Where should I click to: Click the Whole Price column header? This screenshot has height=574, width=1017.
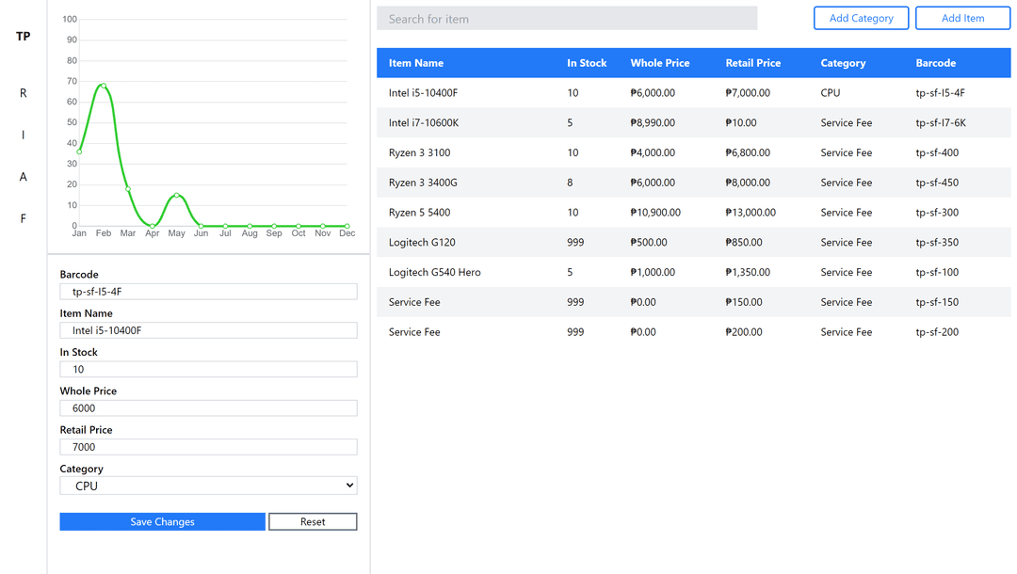pyautogui.click(x=659, y=63)
